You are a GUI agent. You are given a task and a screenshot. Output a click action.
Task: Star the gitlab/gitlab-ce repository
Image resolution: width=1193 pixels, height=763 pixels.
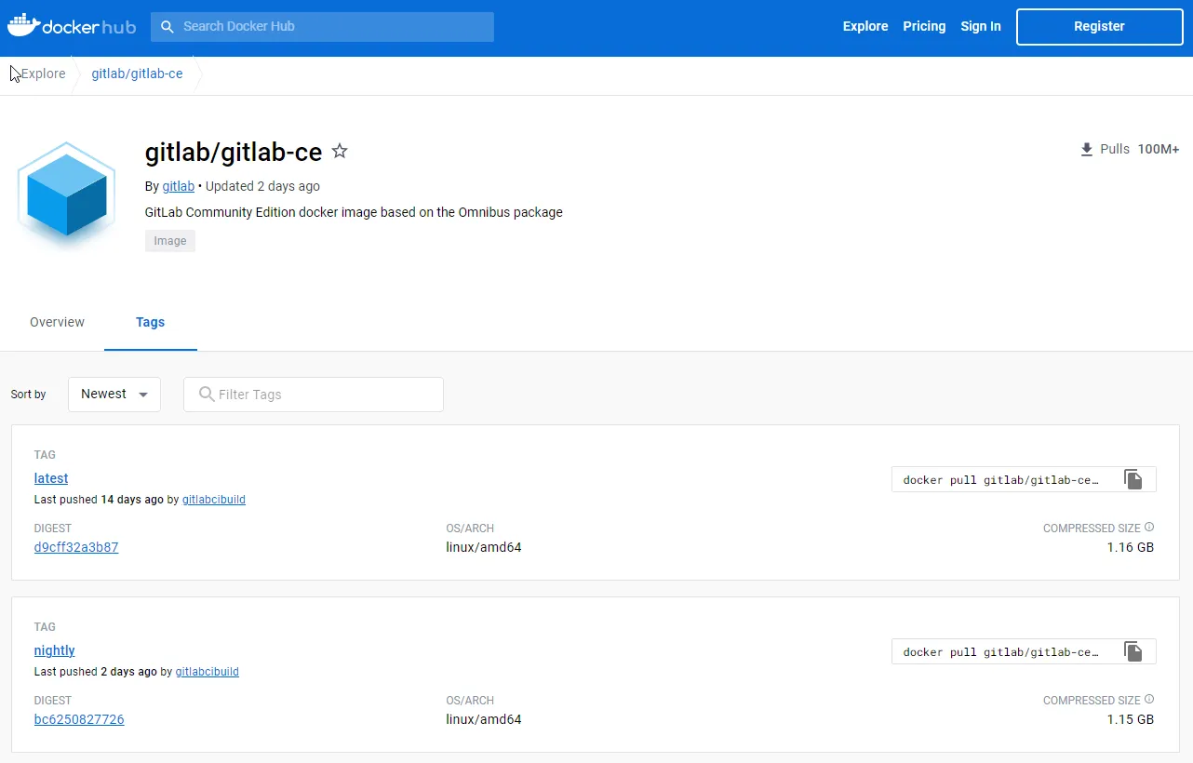tap(339, 150)
